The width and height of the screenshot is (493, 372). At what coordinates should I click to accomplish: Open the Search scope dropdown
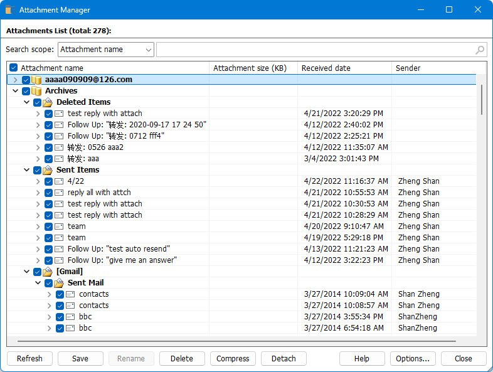click(105, 50)
